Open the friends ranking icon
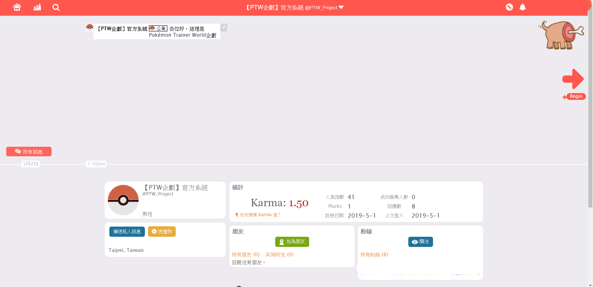593x287 pixels. 37,7
